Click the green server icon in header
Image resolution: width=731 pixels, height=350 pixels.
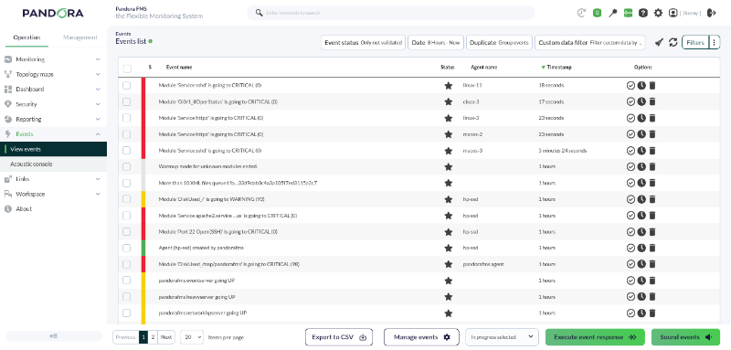coord(628,13)
